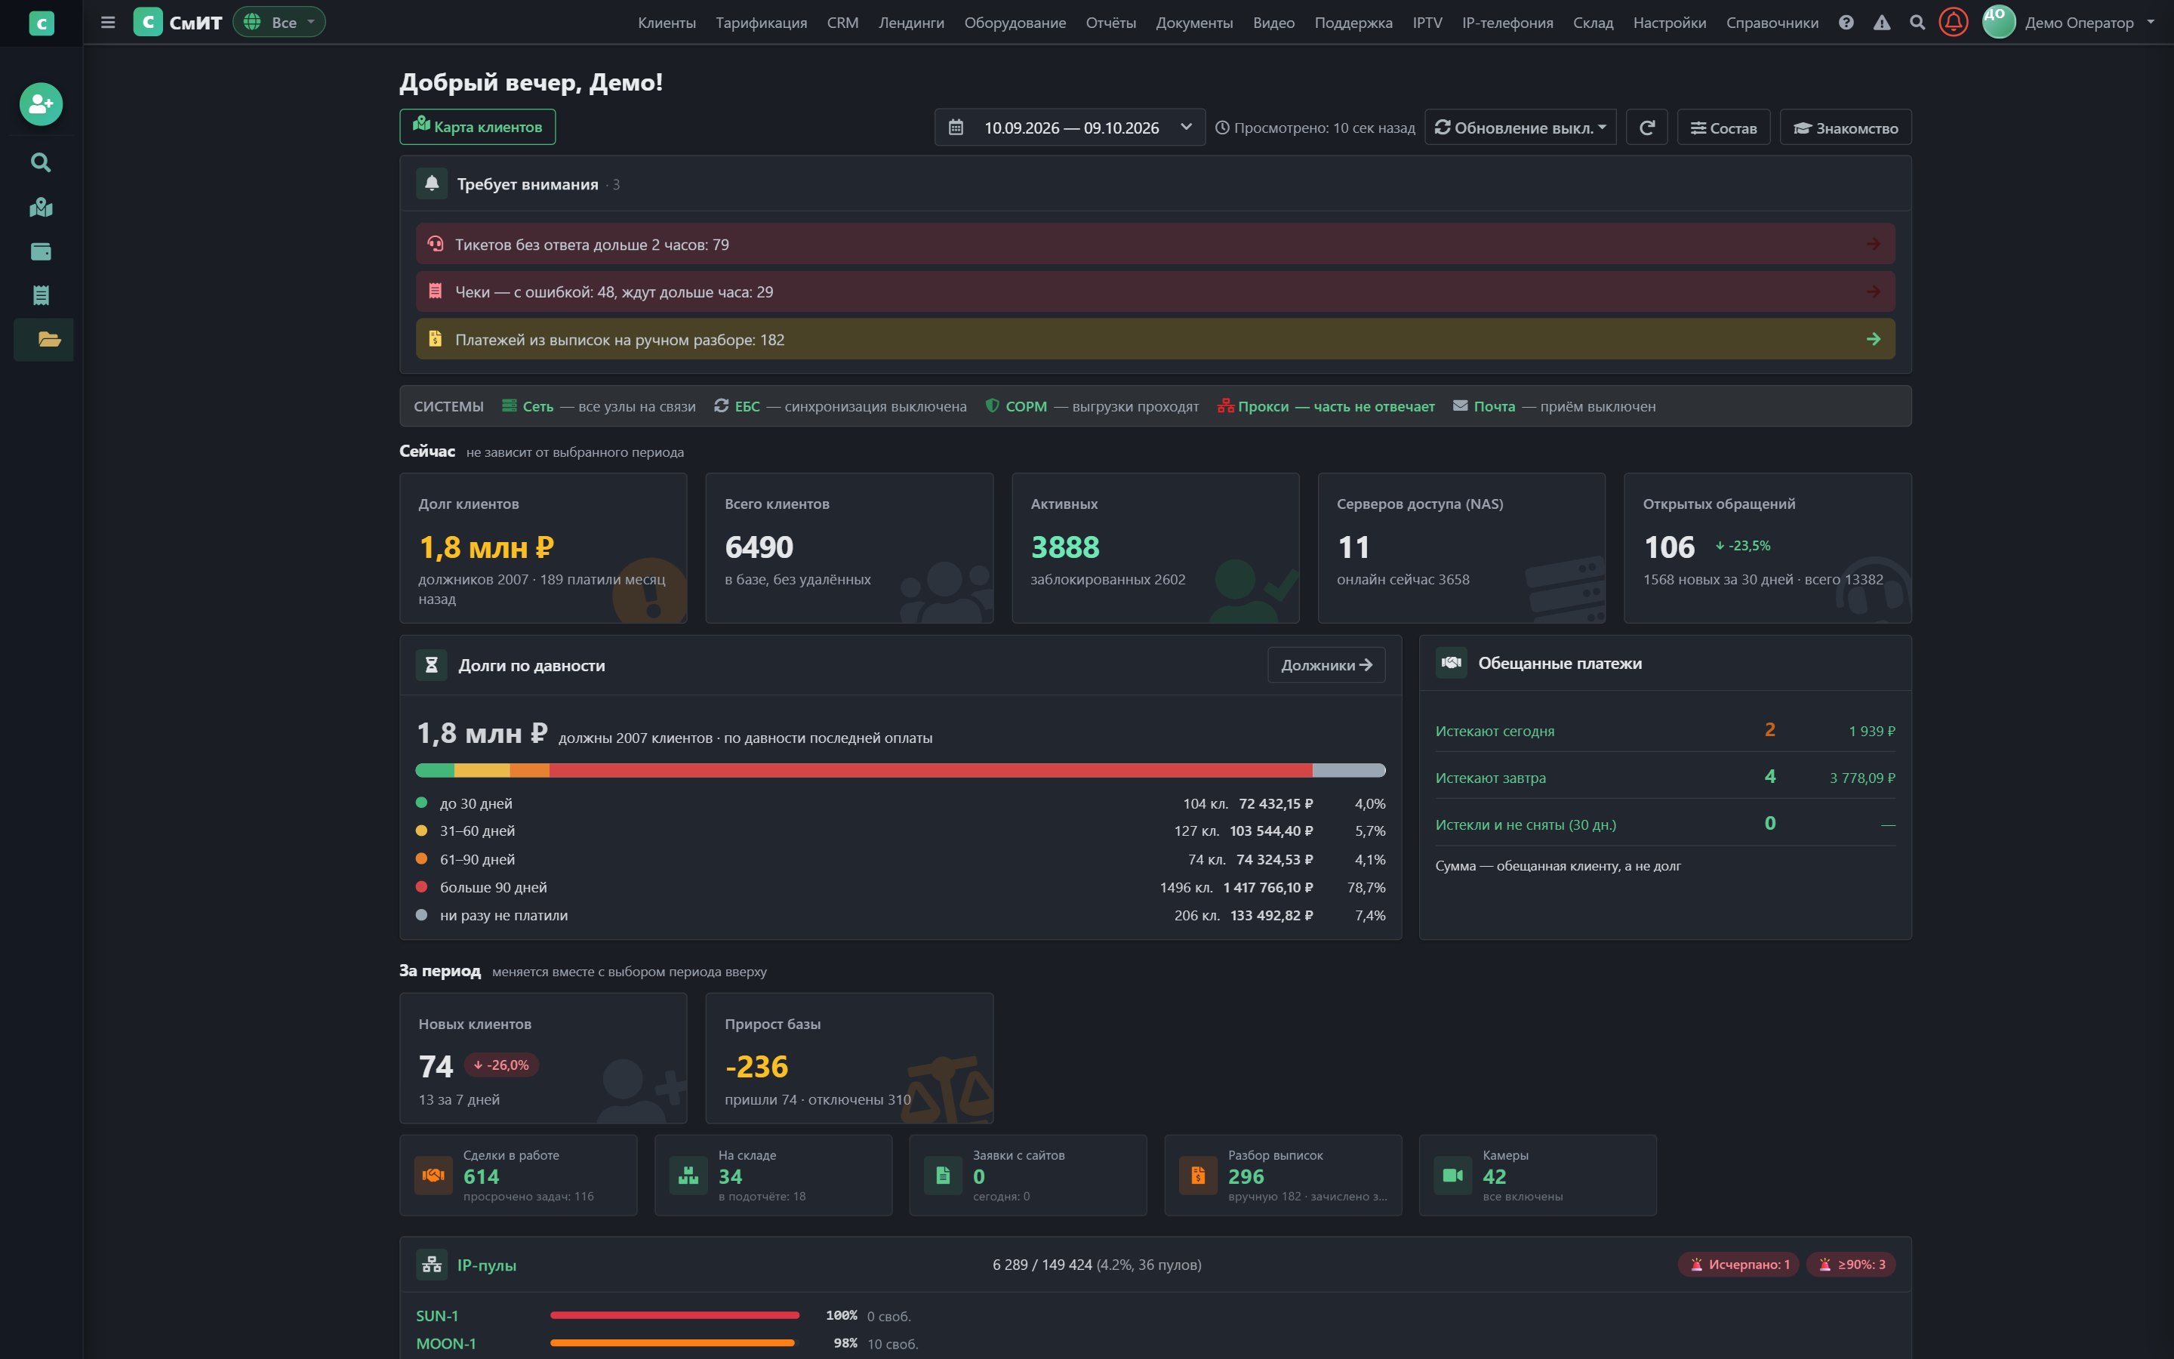This screenshot has width=2174, height=1359.
Task: Click the red segment of debt age bar
Action: 931,770
